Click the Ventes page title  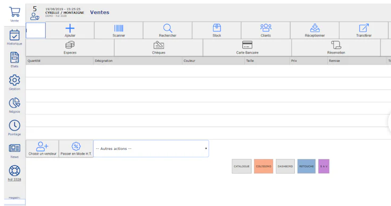point(99,12)
